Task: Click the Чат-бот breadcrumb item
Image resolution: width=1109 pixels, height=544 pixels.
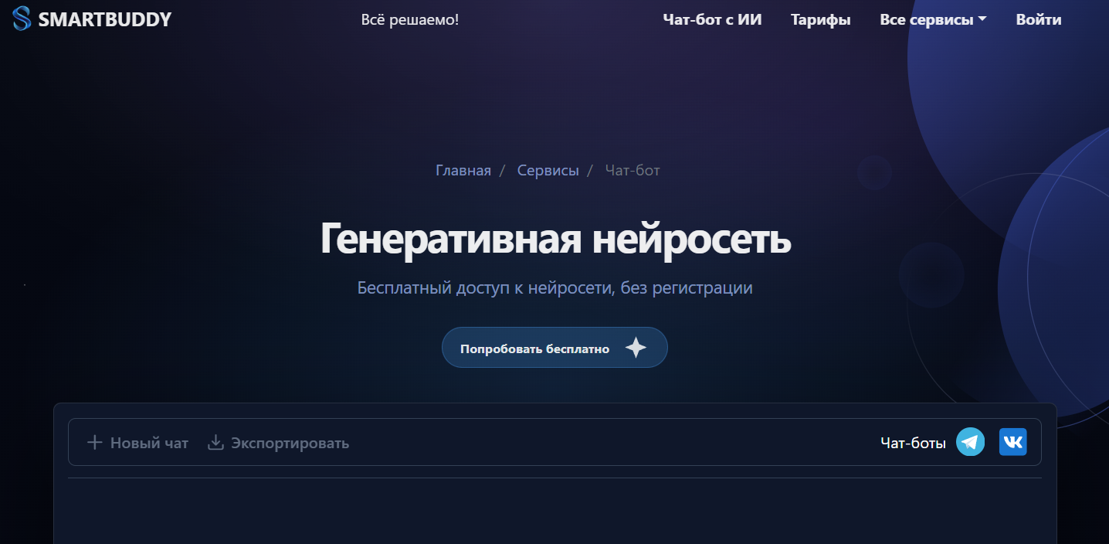Action: pyautogui.click(x=633, y=170)
